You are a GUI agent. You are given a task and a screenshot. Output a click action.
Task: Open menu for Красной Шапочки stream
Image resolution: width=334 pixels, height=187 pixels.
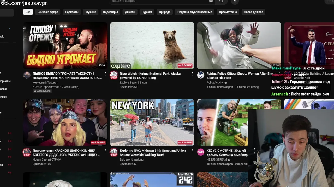[105, 151]
